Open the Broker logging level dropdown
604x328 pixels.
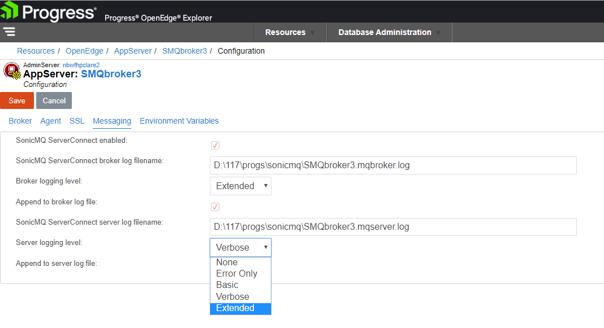click(240, 186)
